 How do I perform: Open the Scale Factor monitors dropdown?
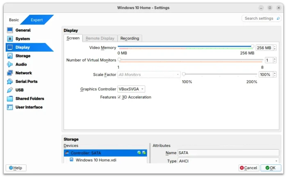click(149, 75)
